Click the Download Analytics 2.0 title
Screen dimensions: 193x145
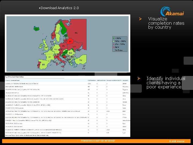60,8
